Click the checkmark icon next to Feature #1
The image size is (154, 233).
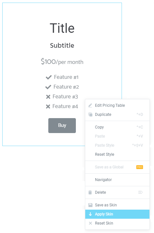tap(49, 77)
